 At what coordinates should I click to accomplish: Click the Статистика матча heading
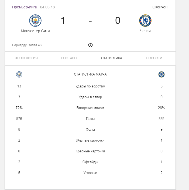click(90, 74)
